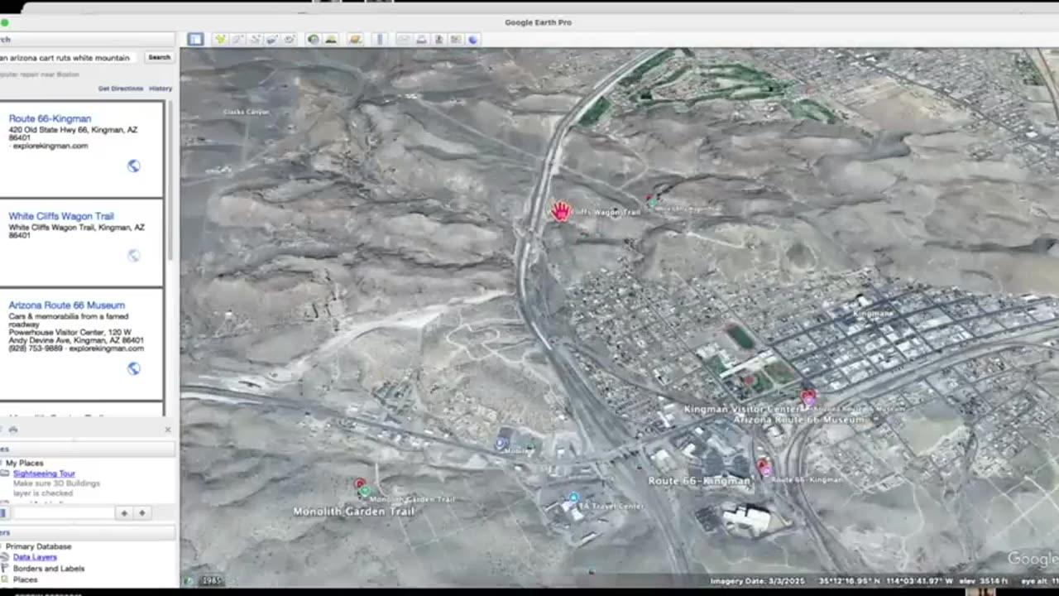Switch between Earth, Sky and planets
This screenshot has height=596, width=1059.
click(355, 39)
